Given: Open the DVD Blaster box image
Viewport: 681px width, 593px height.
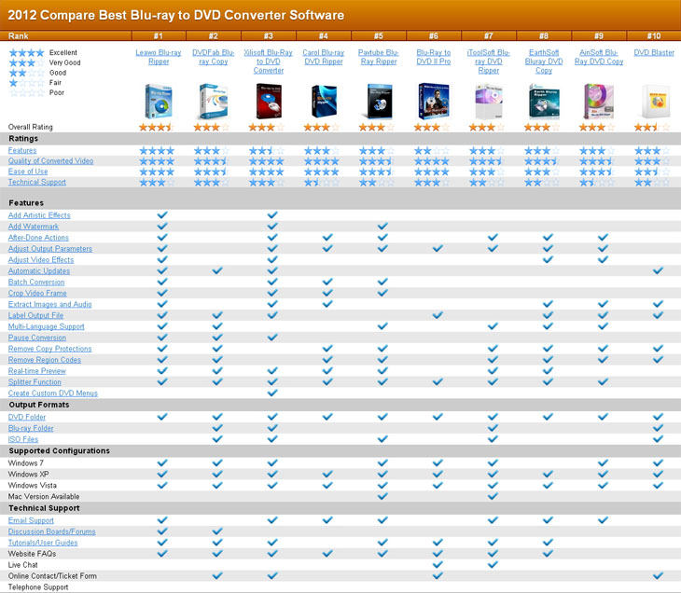Looking at the screenshot, I should point(655,101).
